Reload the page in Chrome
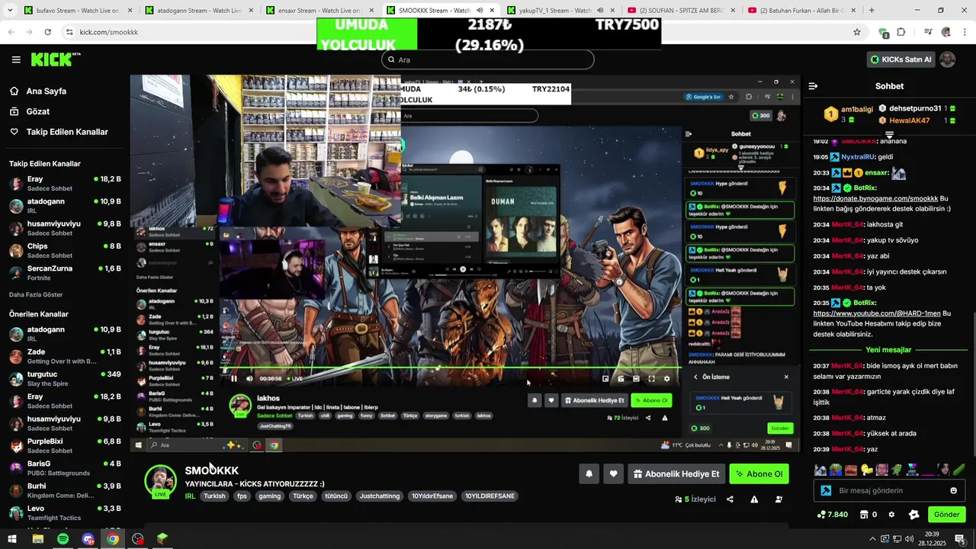976x549 pixels. tap(47, 32)
